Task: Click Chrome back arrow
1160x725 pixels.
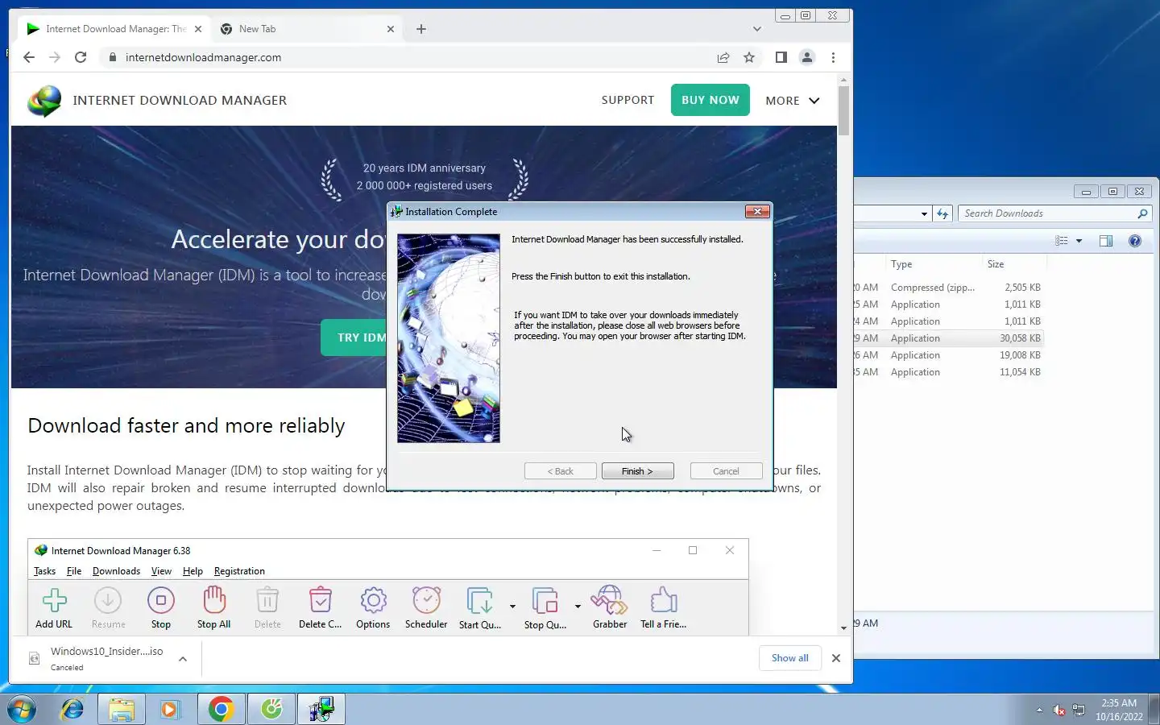Action: pos(29,57)
